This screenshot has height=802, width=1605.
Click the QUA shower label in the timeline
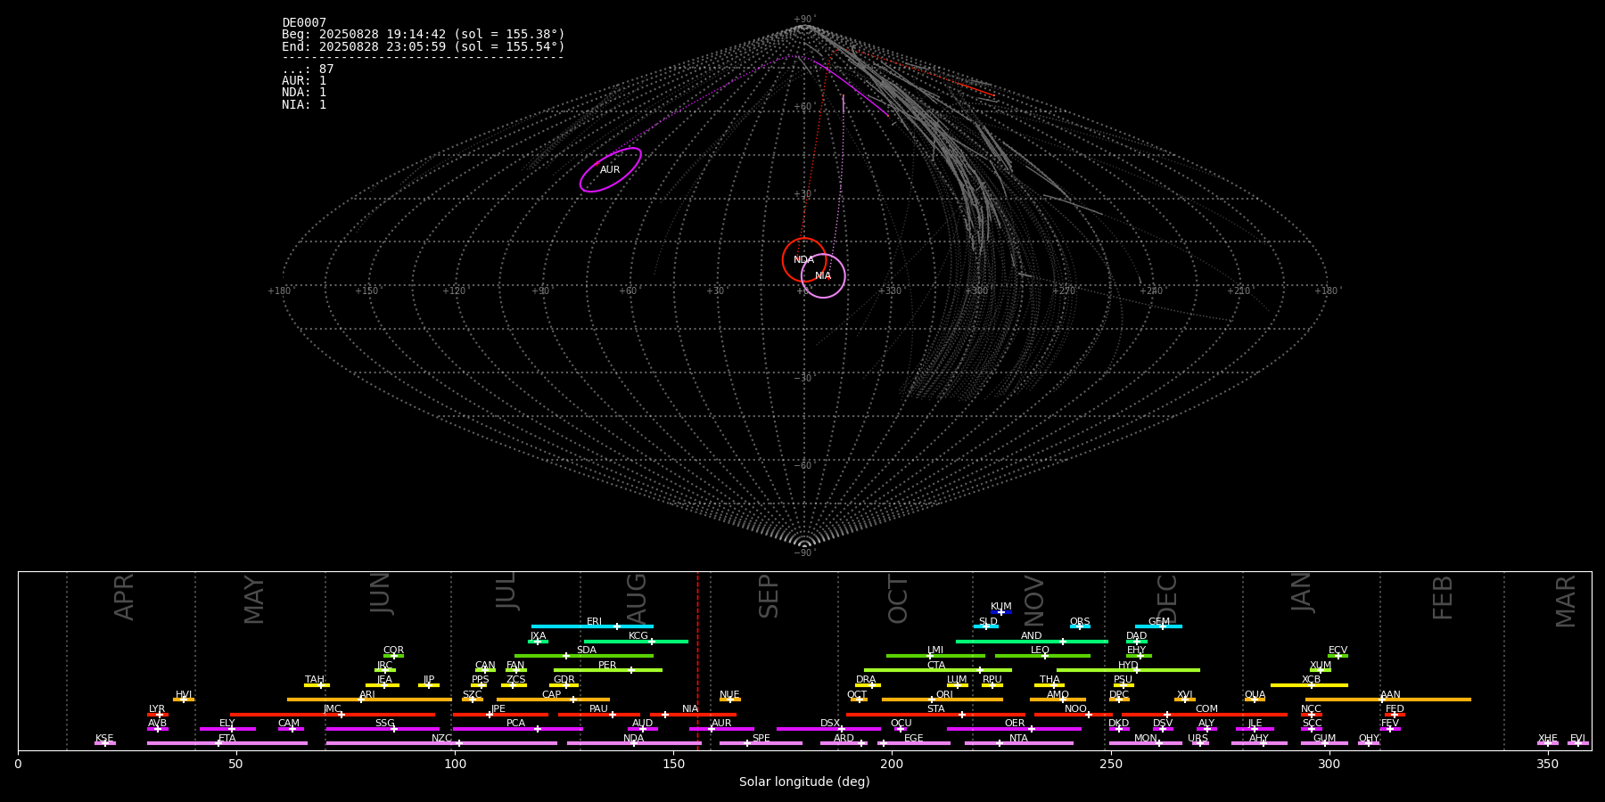point(1255,694)
